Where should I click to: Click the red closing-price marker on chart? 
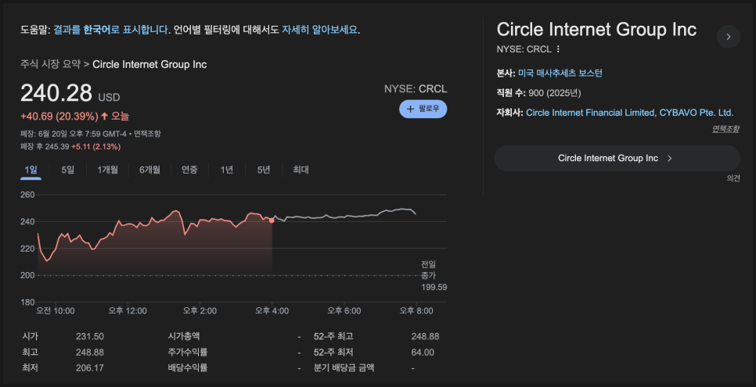click(x=272, y=220)
